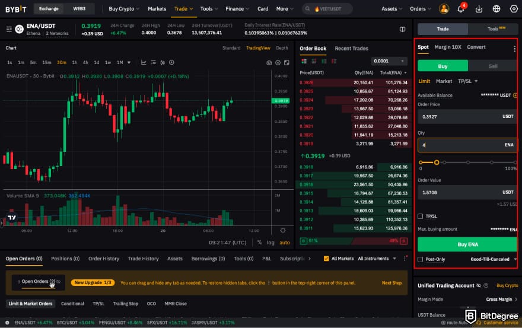Expand the Buy Crypto menu
The height and width of the screenshot is (328, 522).
point(124,9)
